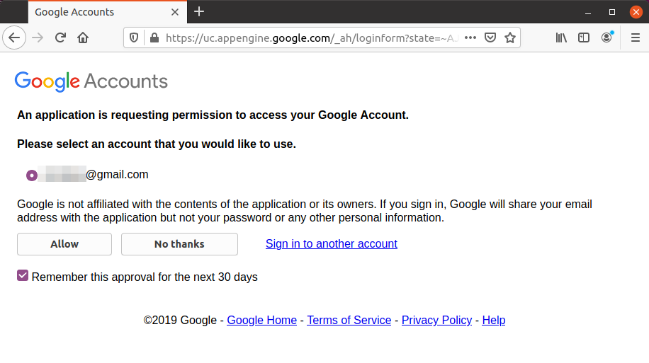The image size is (649, 363).
Task: Toggle the sidebar view icon
Action: click(x=584, y=38)
